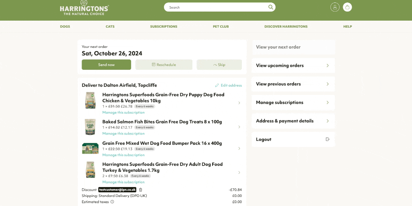This screenshot has height=206, width=412.
Task: Click the testcustomer@ipn.co.uk discount tag
Action: [x=117, y=189]
